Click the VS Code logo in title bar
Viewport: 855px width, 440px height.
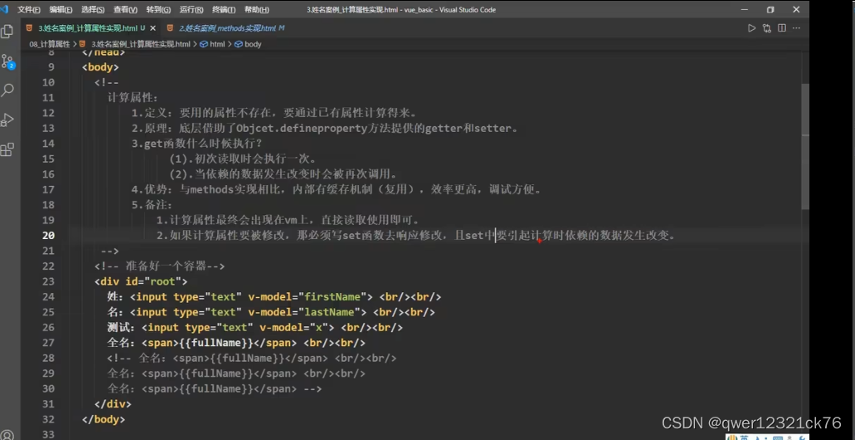(4, 9)
